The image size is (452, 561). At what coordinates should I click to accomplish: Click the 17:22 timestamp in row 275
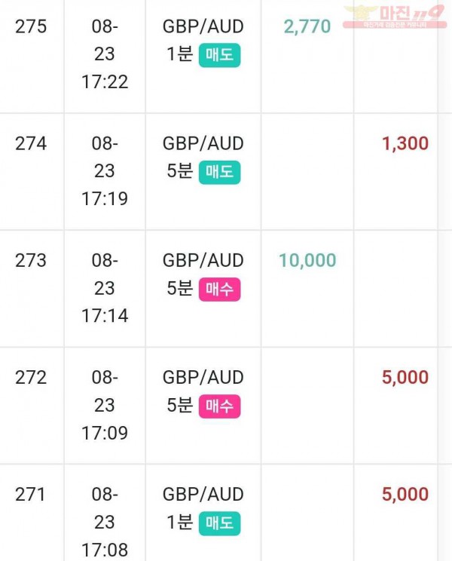pyautogui.click(x=105, y=82)
